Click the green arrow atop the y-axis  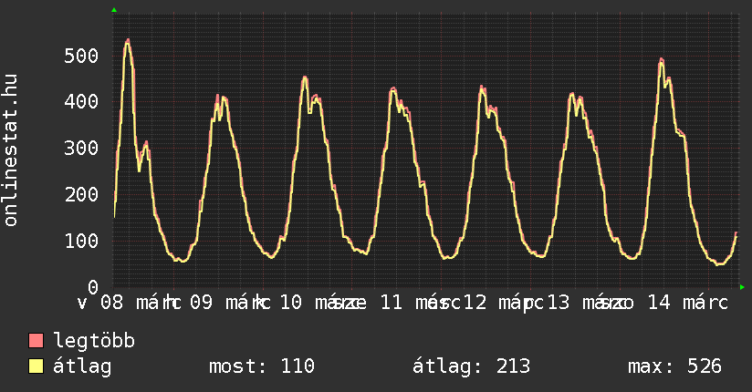[114, 10]
